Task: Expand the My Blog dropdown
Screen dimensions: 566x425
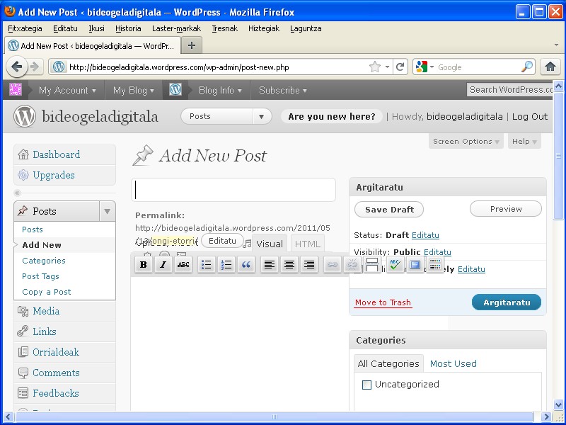Action: tap(134, 90)
